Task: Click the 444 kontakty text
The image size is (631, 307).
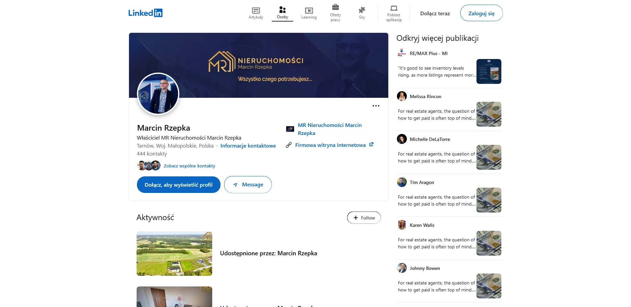Action: 152,154
